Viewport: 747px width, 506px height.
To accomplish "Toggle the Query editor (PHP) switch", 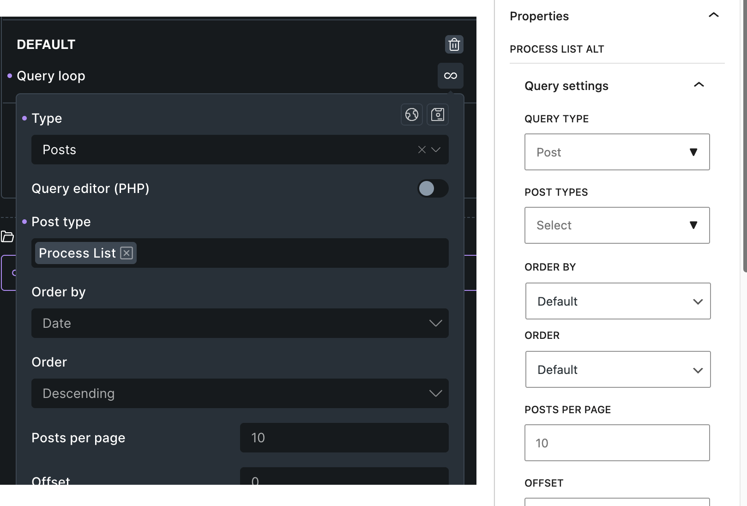I will (433, 188).
